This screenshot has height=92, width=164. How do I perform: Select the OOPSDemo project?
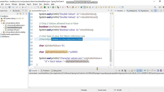pyautogui.click(x=5, y=37)
